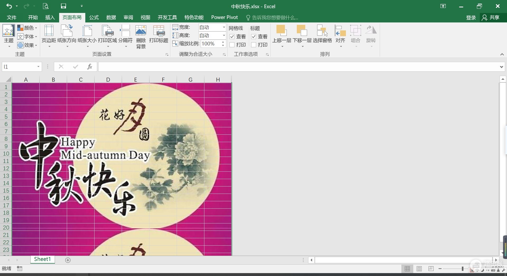
Task: Open 调整为合适大小 dialog launcher
Action: 224,55
